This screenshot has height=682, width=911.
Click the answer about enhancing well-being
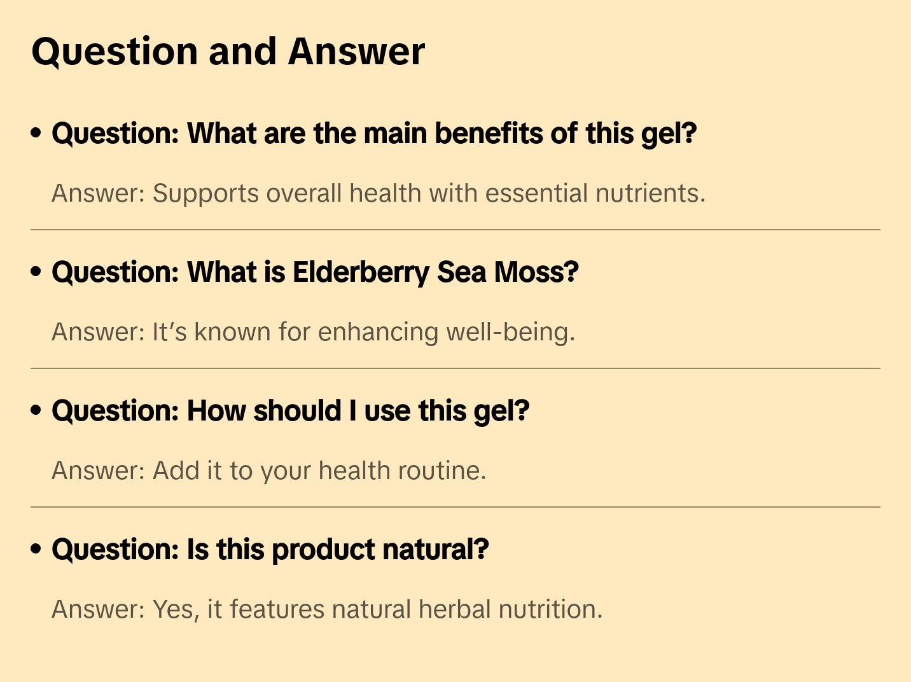[x=313, y=332]
